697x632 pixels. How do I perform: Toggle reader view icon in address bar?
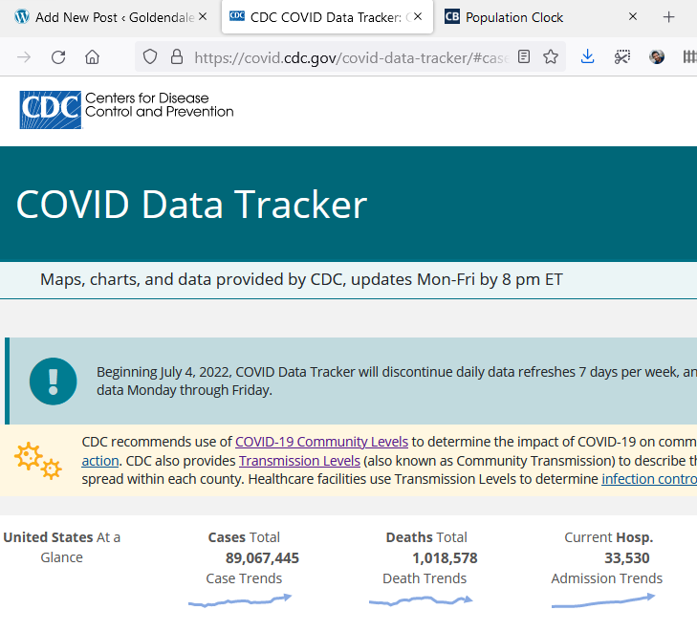click(524, 56)
